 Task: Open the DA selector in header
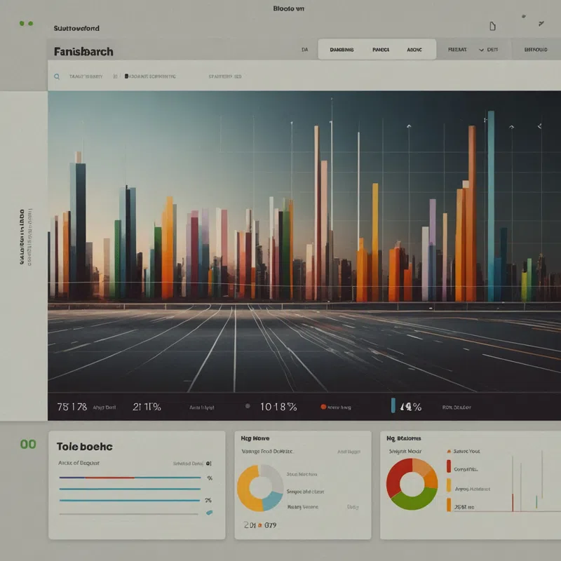pos(304,50)
